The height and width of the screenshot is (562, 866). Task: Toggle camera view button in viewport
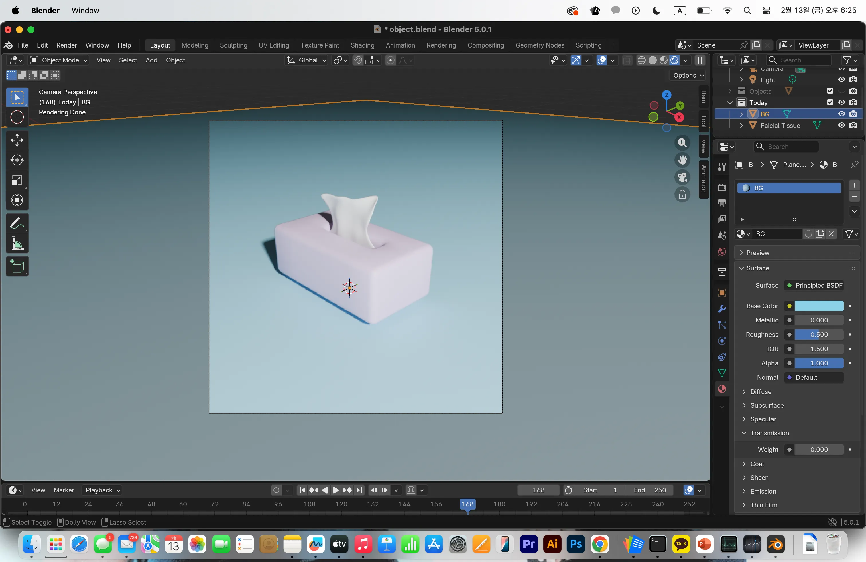tap(682, 177)
